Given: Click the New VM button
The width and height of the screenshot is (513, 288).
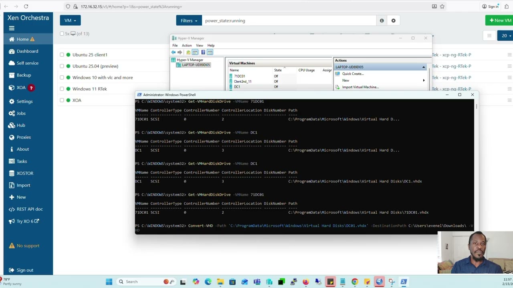Looking at the screenshot, I should coord(500,20).
